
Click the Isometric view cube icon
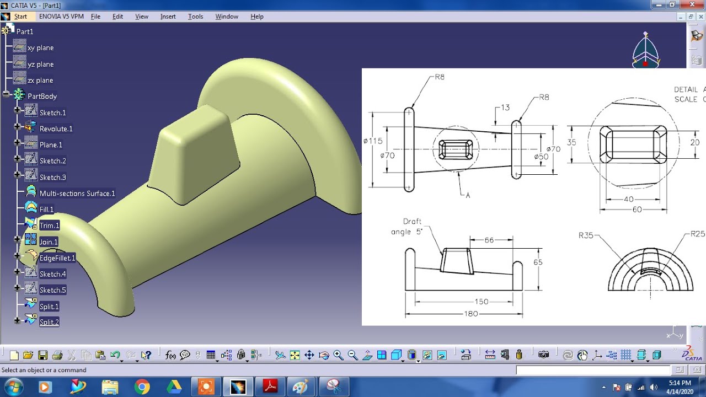(x=396, y=355)
